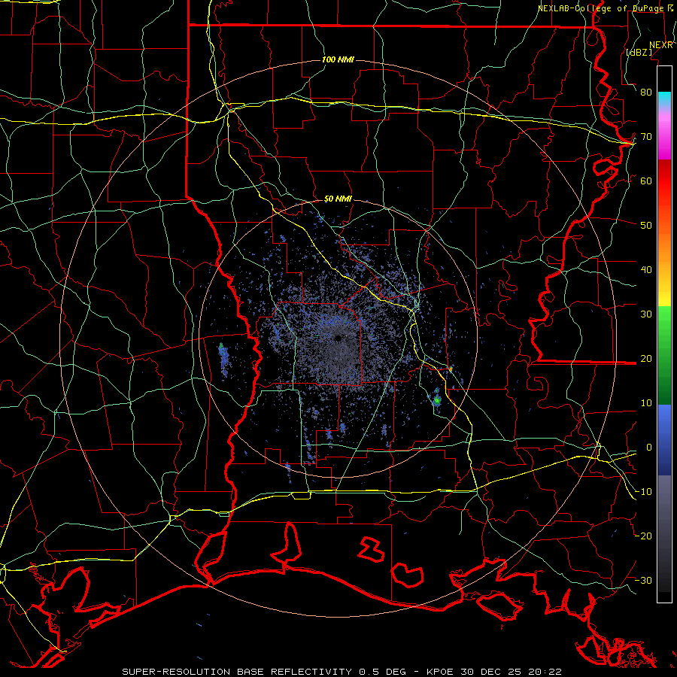Click the 60 dBZ scale label

tap(646, 181)
